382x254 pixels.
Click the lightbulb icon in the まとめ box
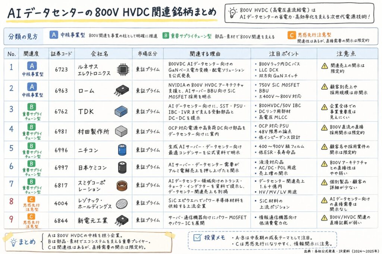(x=14, y=242)
